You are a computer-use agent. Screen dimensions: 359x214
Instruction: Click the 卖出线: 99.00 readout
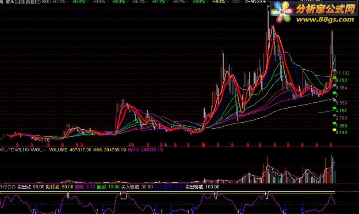[x=31, y=187]
